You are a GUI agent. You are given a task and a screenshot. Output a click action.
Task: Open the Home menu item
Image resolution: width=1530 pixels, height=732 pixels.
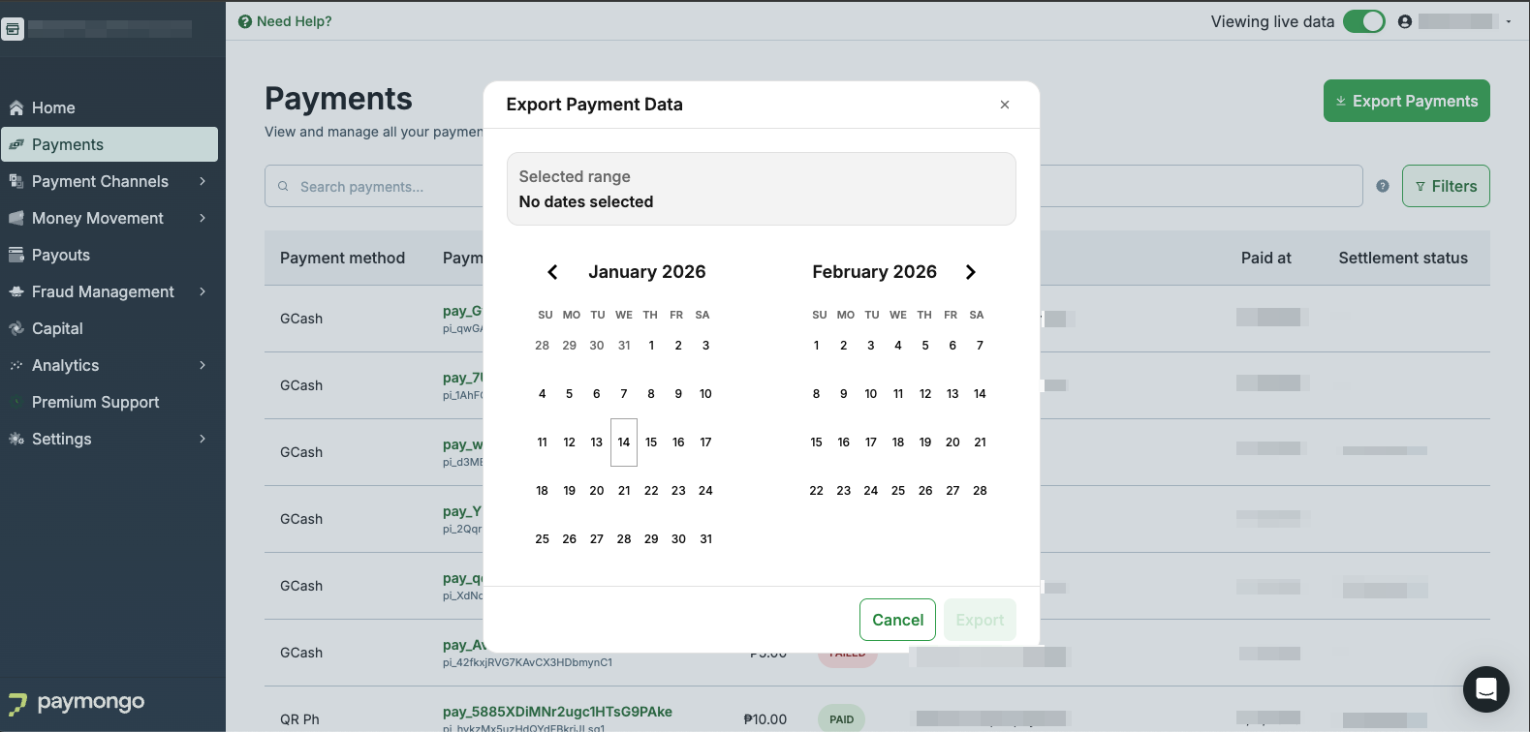pos(109,107)
